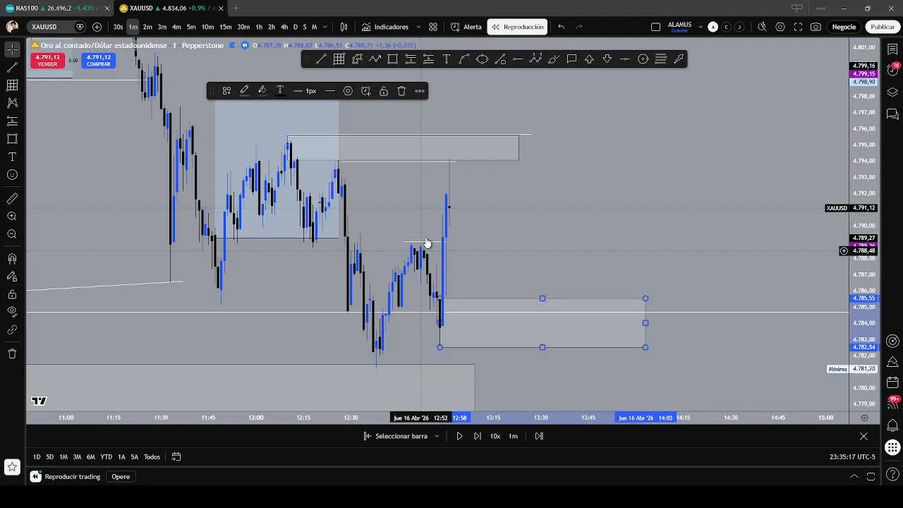This screenshot has width=903, height=508.
Task: Open indicator templates grid icon
Action: tap(432, 27)
